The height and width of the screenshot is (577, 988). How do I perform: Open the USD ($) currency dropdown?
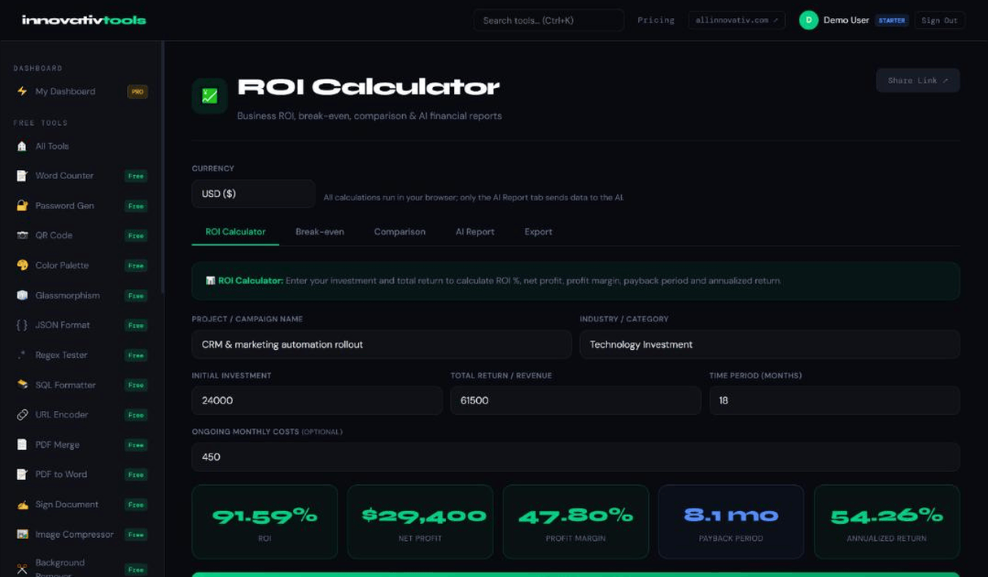click(x=253, y=194)
